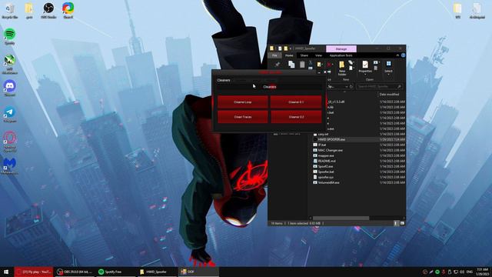The width and height of the screenshot is (492, 277).
Task: Click the refresh button beside address bar
Action: [351, 86]
